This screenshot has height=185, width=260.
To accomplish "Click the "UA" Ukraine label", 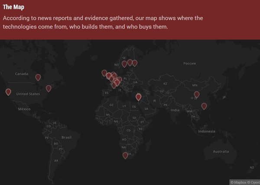I will coord(135,82).
